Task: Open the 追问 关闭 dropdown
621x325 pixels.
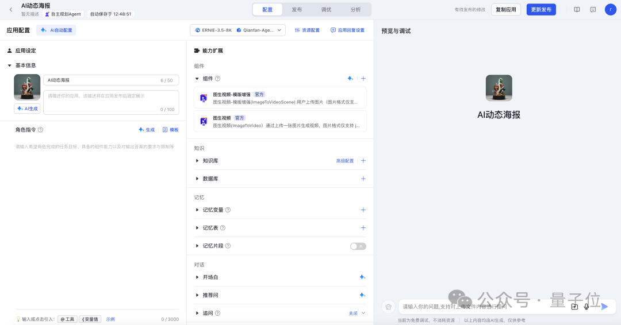Action: (x=357, y=313)
